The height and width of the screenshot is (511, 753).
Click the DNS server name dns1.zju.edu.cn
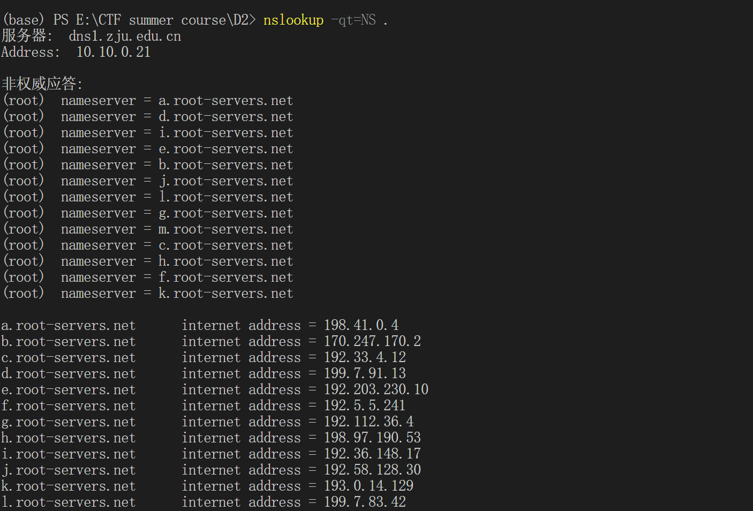click(x=125, y=36)
